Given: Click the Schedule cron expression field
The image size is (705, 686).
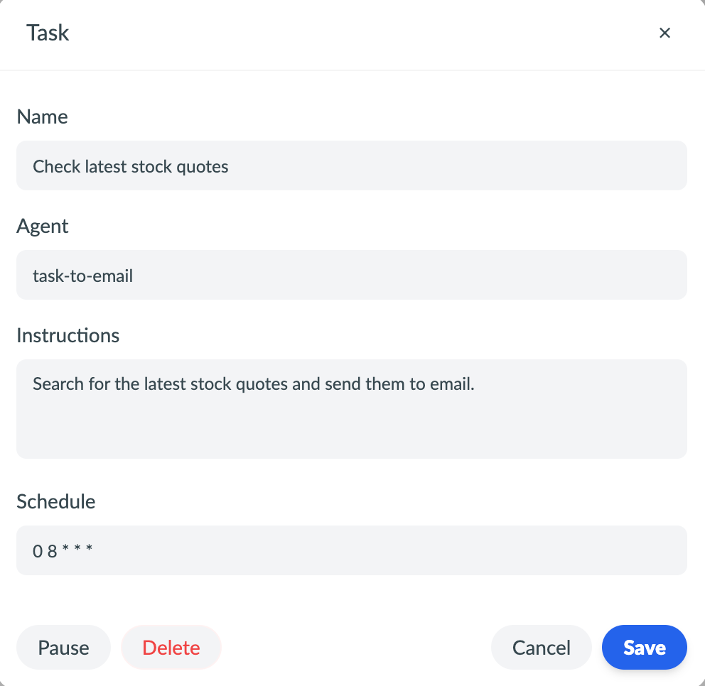Looking at the screenshot, I should click(x=352, y=550).
